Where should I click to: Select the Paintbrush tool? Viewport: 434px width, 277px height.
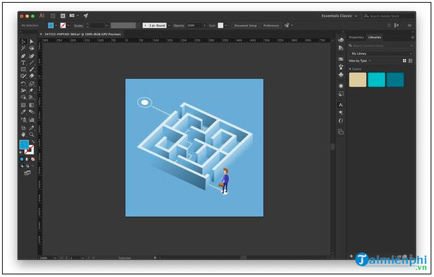click(x=32, y=69)
